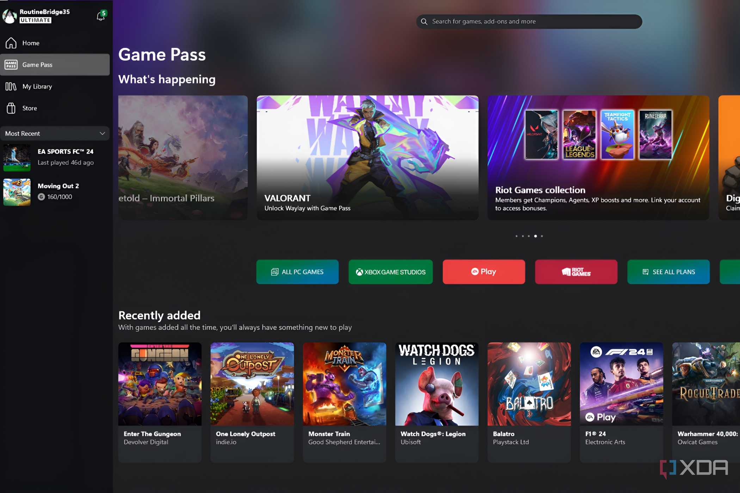Click the XBOX GAME STUDIOS button
The height and width of the screenshot is (493, 740).
click(x=390, y=272)
